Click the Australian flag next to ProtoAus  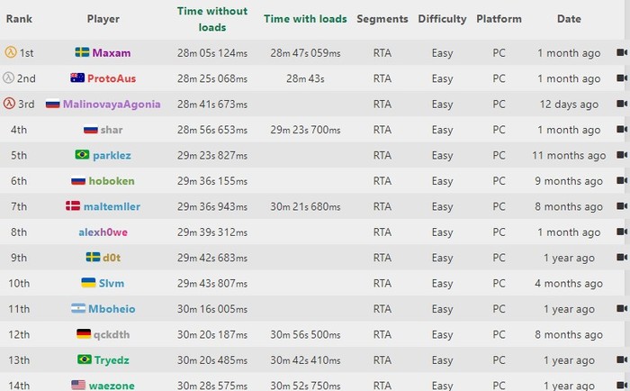(x=77, y=78)
